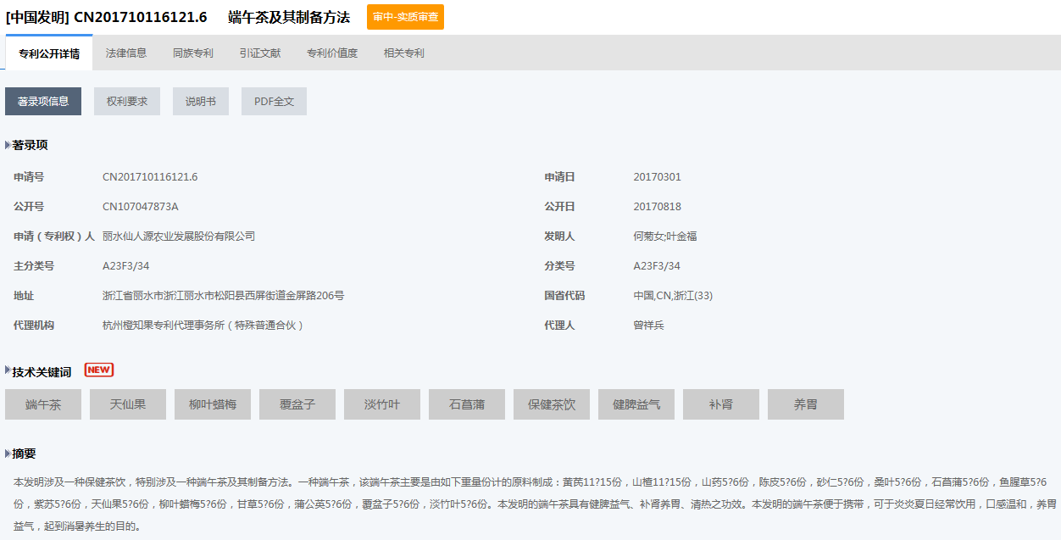Click the 著录项信息 button

(43, 102)
